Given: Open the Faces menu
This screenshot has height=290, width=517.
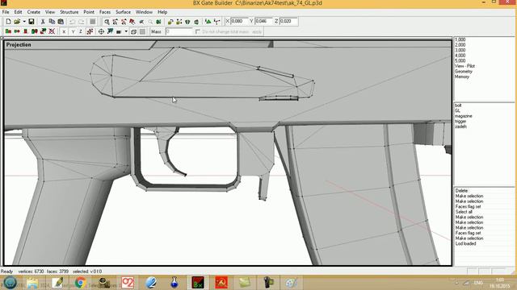Looking at the screenshot, I should point(105,12).
